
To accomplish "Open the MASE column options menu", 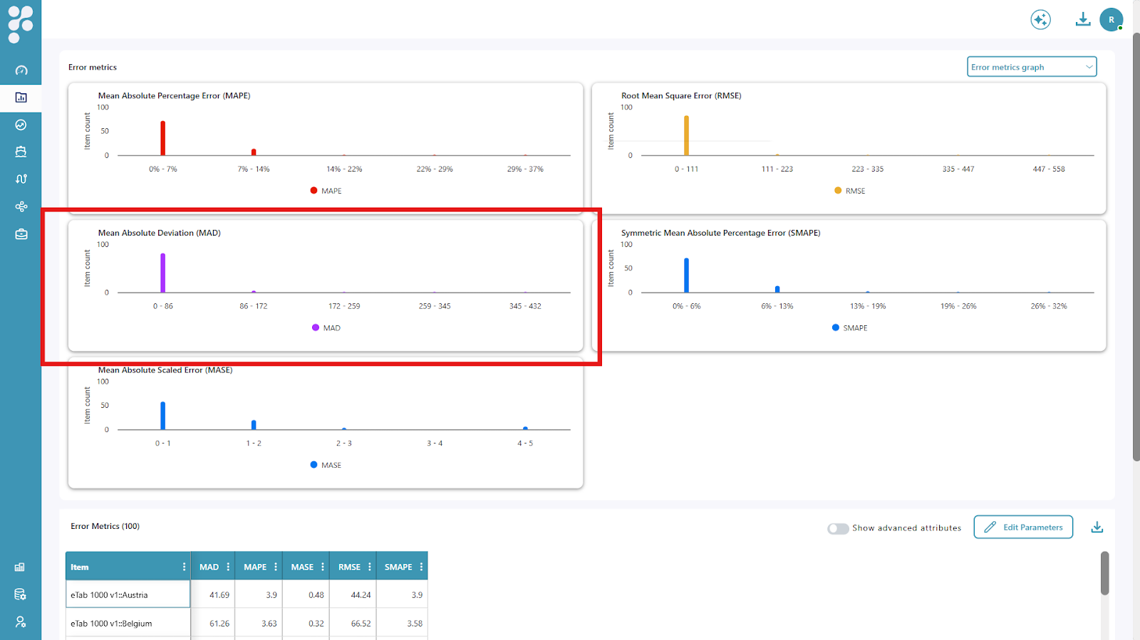I will click(323, 567).
